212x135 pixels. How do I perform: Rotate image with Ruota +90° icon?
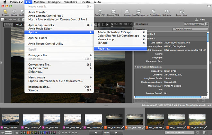click(100, 12)
